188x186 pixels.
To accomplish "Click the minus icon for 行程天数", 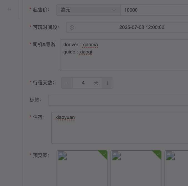I will [67, 83].
